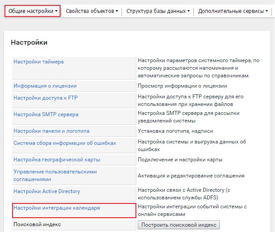This screenshot has height=232, width=275.
Task: Expand the Свойства объектов menu
Action: 92,11
